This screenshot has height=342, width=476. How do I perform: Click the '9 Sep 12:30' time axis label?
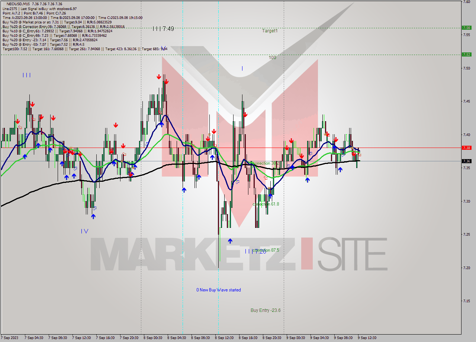(367, 338)
